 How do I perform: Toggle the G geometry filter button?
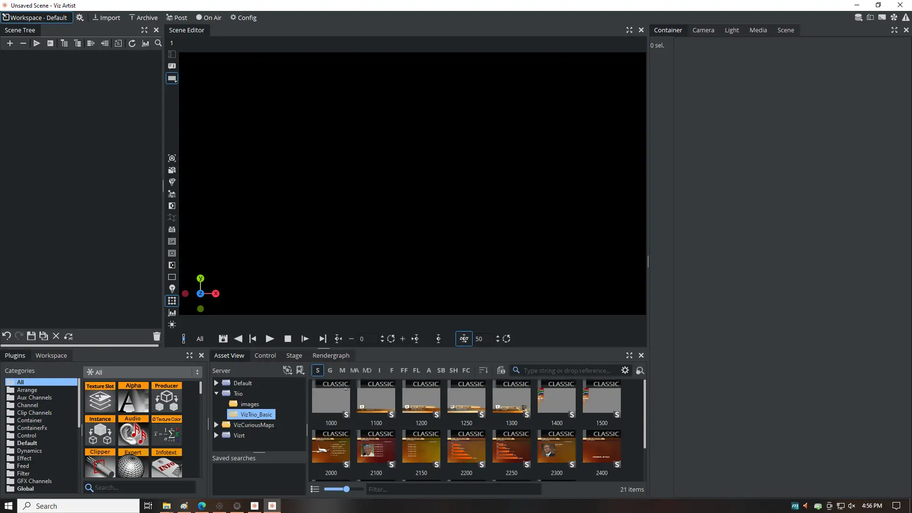tap(330, 370)
